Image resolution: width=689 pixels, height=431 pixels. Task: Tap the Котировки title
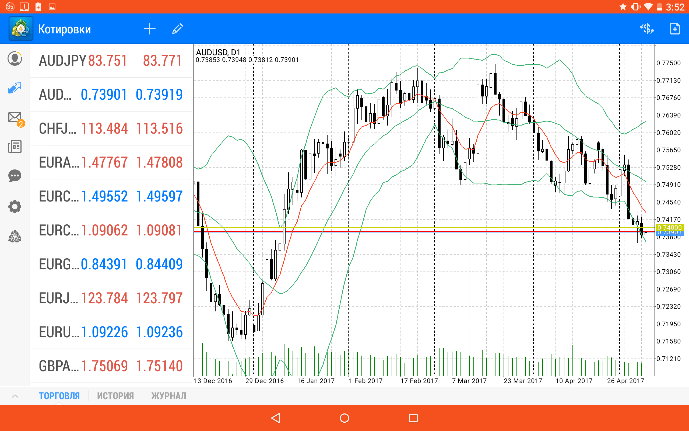(65, 29)
